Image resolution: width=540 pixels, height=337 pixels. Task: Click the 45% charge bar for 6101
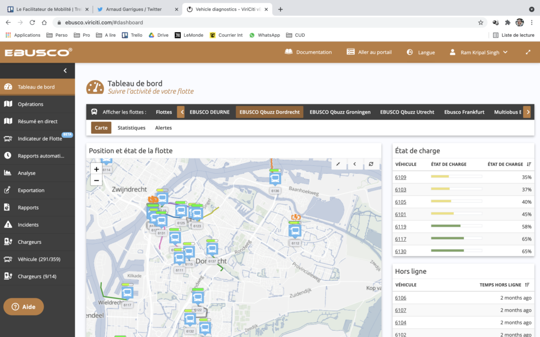coord(456,214)
